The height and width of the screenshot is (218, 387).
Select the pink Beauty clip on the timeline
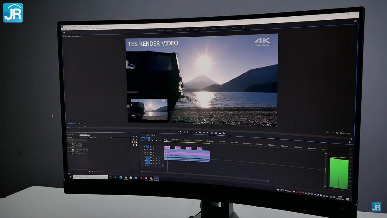click(187, 153)
